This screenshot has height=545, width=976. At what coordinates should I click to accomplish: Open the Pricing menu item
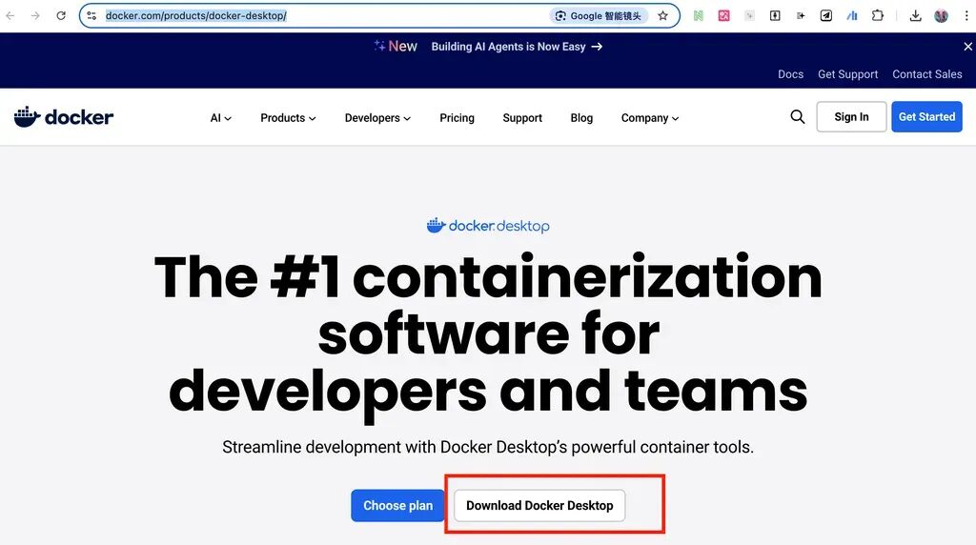[457, 118]
